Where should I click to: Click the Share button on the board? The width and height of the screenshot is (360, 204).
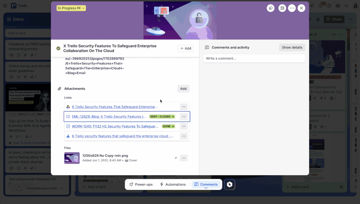coord(334,19)
